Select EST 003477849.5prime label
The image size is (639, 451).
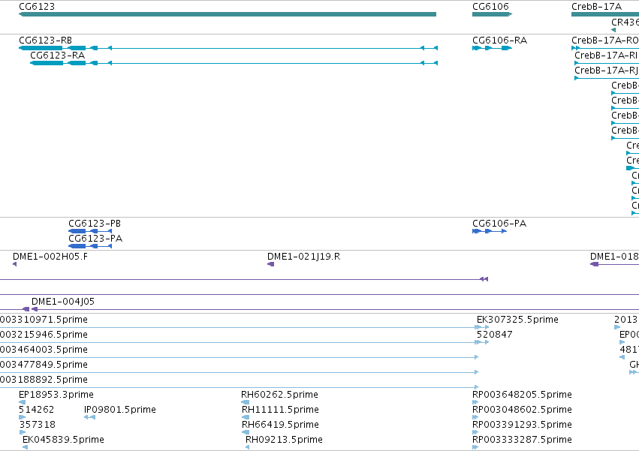click(x=44, y=365)
